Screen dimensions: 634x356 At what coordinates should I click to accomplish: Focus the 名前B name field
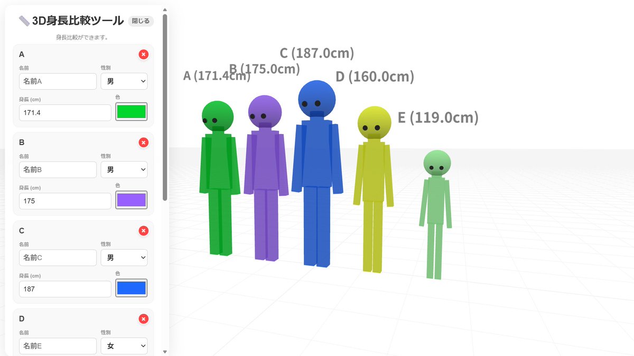[58, 169]
